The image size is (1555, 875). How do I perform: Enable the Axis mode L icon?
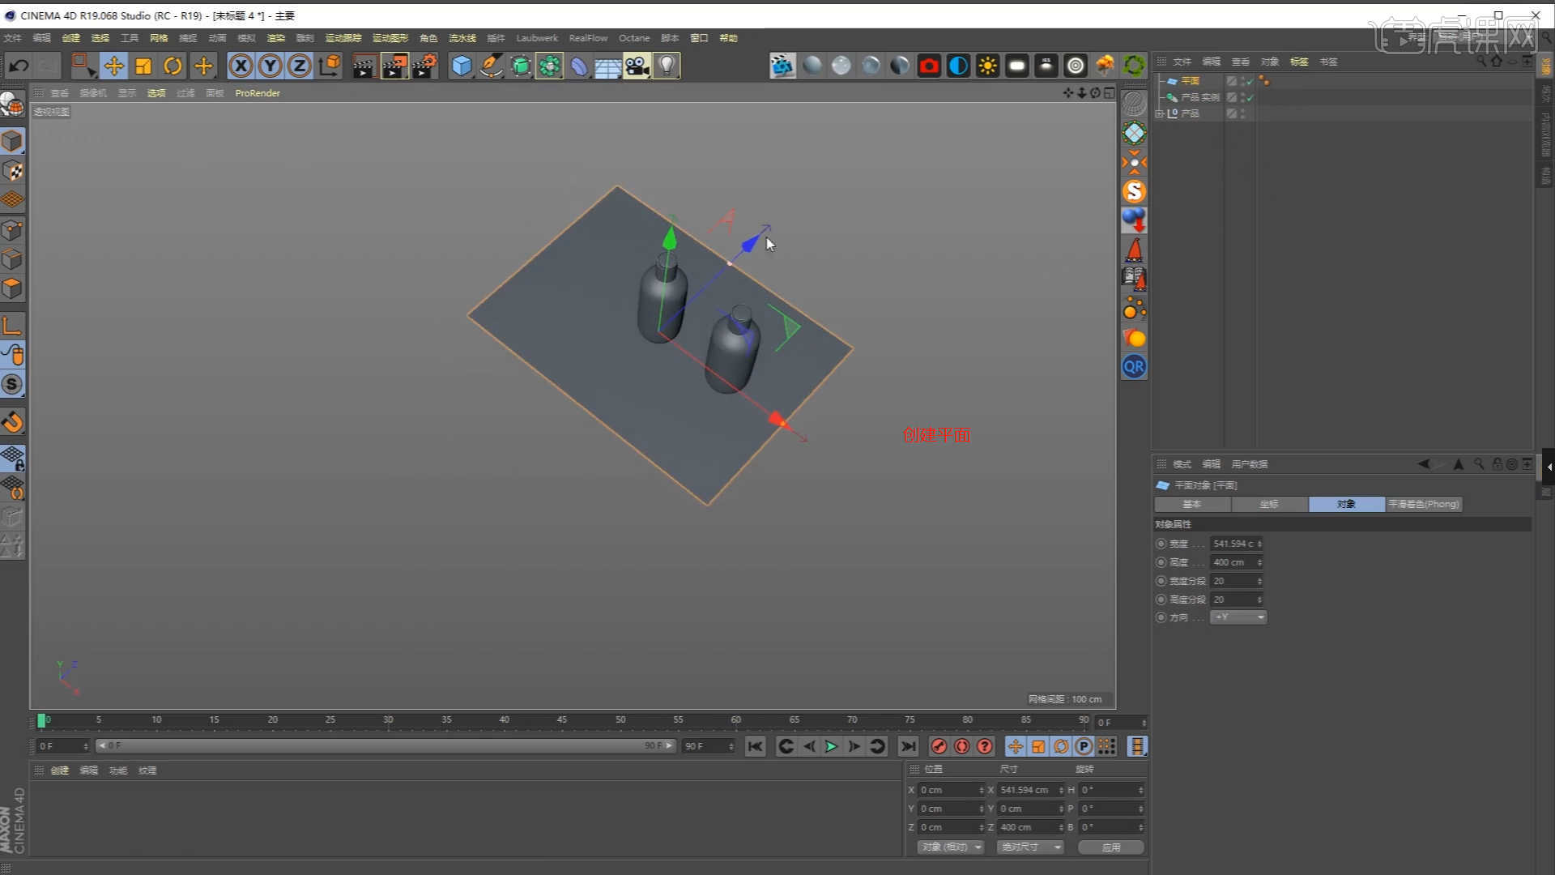point(12,326)
